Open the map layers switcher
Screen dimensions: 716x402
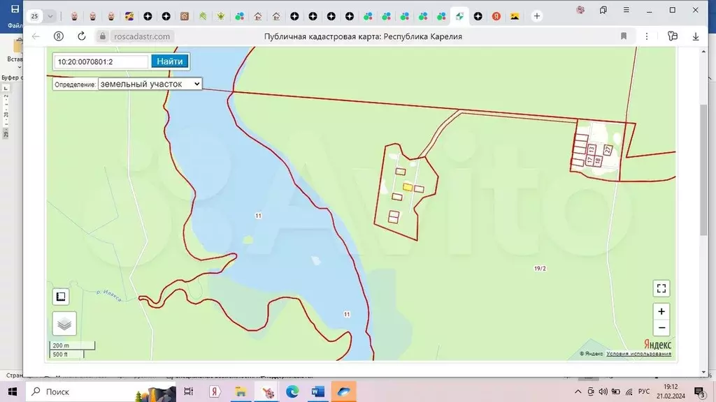(x=64, y=323)
